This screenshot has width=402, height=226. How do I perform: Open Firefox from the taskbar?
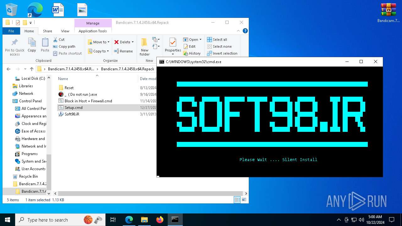pos(160,220)
